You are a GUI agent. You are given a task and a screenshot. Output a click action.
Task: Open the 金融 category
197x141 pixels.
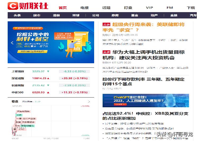174,15
